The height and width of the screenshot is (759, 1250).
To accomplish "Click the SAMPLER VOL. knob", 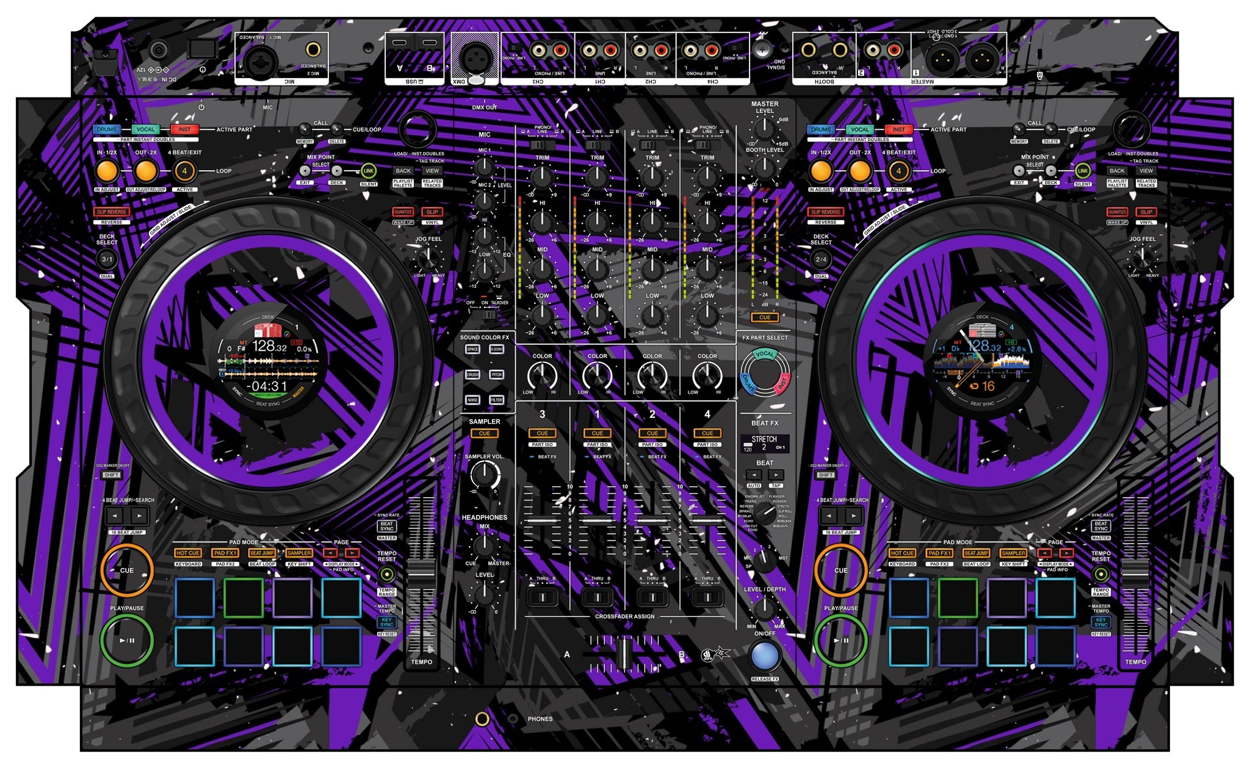I will [x=485, y=475].
